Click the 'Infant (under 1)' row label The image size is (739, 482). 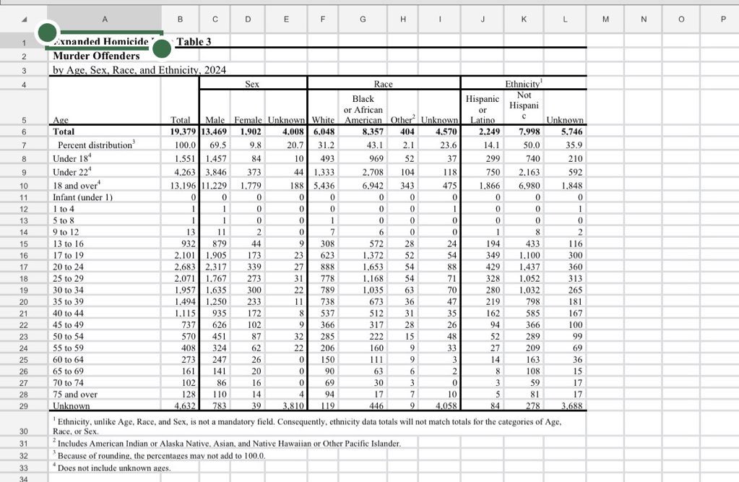(82, 197)
